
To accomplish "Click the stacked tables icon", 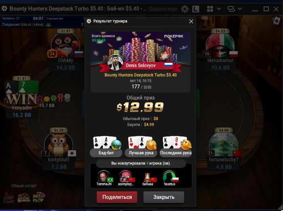I will (231, 8).
